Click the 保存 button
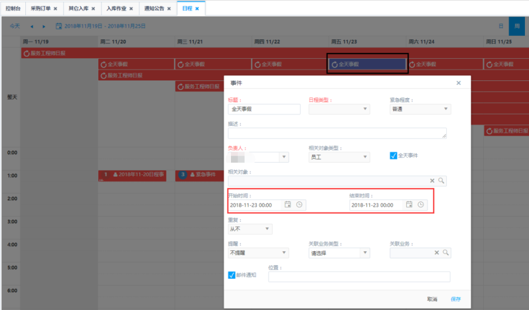 pos(456,299)
